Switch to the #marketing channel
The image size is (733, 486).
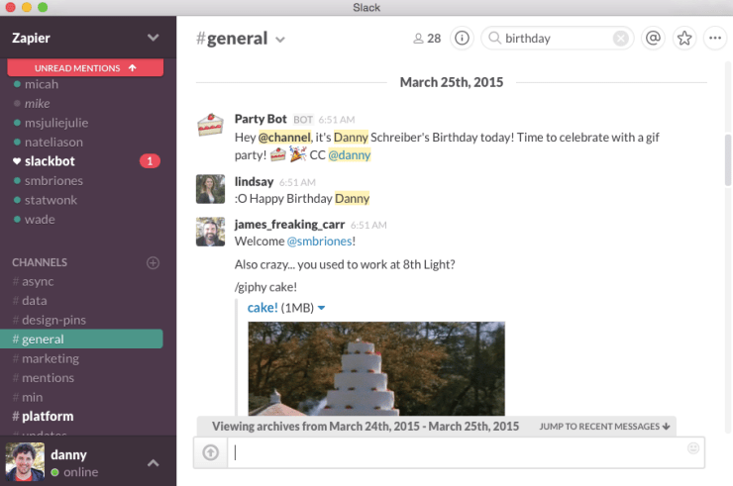tap(50, 358)
